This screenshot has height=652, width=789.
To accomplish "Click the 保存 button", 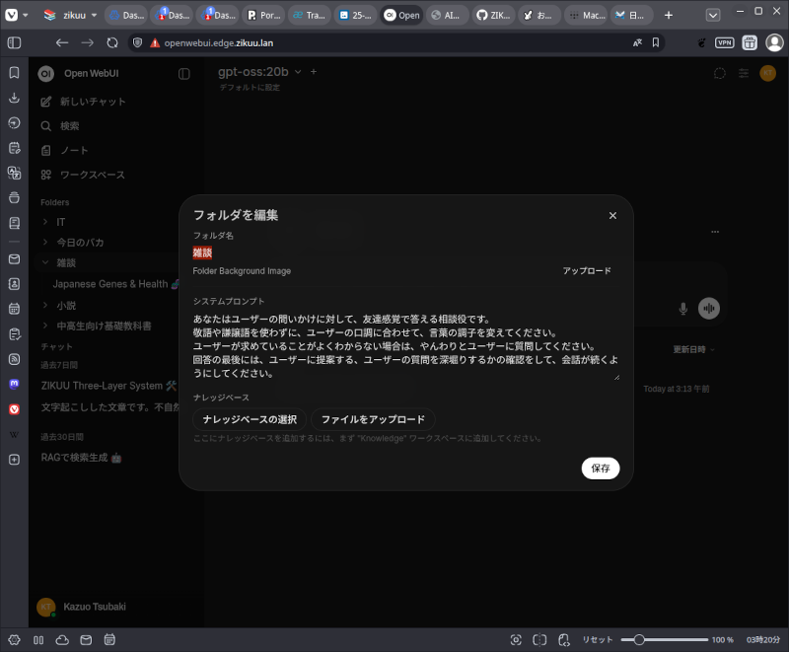I will (x=600, y=469).
